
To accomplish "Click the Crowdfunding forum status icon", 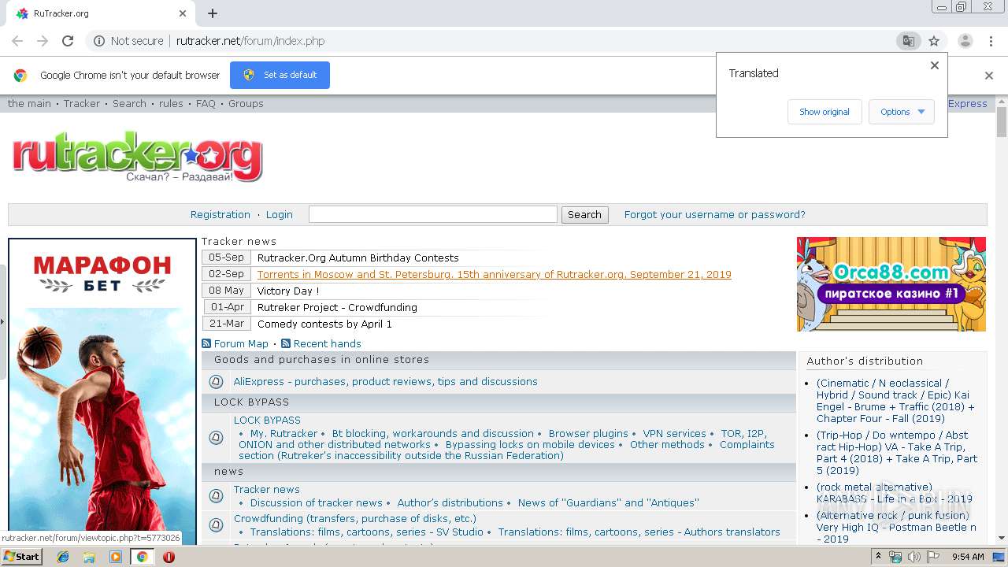I will pos(216,524).
